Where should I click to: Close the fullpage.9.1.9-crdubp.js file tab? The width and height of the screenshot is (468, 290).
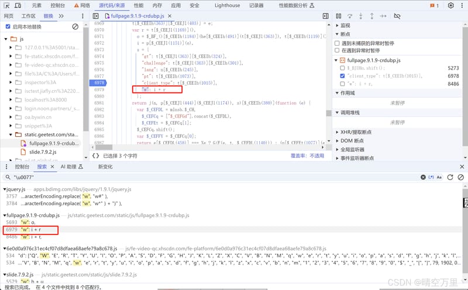click(x=170, y=16)
